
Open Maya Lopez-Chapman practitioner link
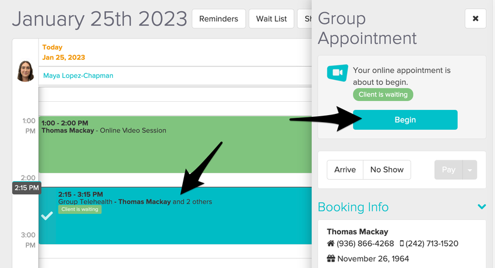(78, 76)
